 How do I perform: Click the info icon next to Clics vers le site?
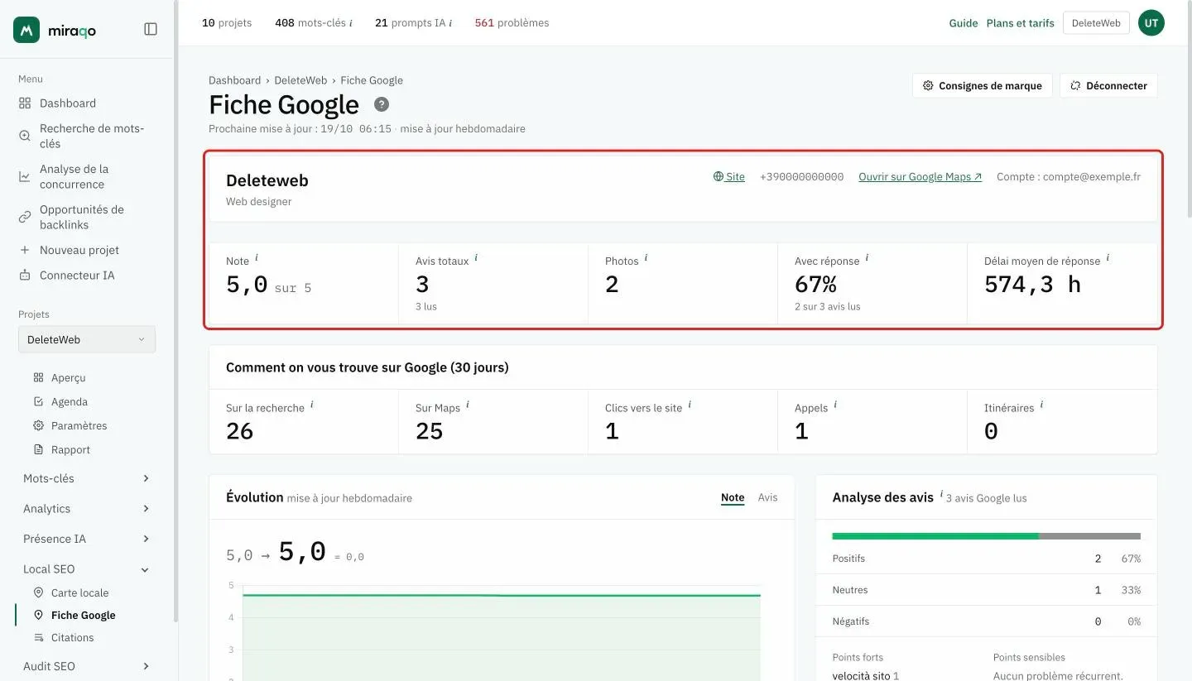(x=690, y=405)
